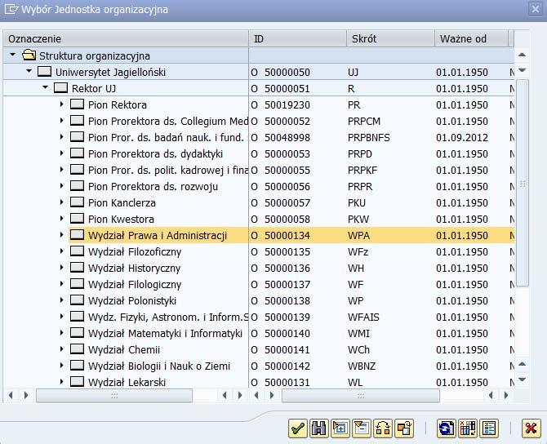Image resolution: width=547 pixels, height=444 pixels.
Task: Click the legend list icon
Action: tap(489, 428)
